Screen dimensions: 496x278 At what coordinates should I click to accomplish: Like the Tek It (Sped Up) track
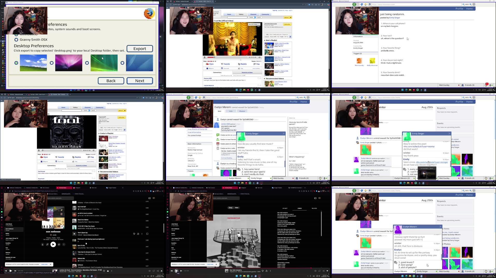point(138,234)
